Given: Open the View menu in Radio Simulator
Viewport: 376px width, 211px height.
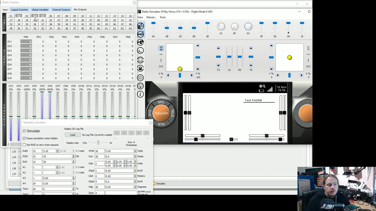Looking at the screenshot, I should point(140,17).
